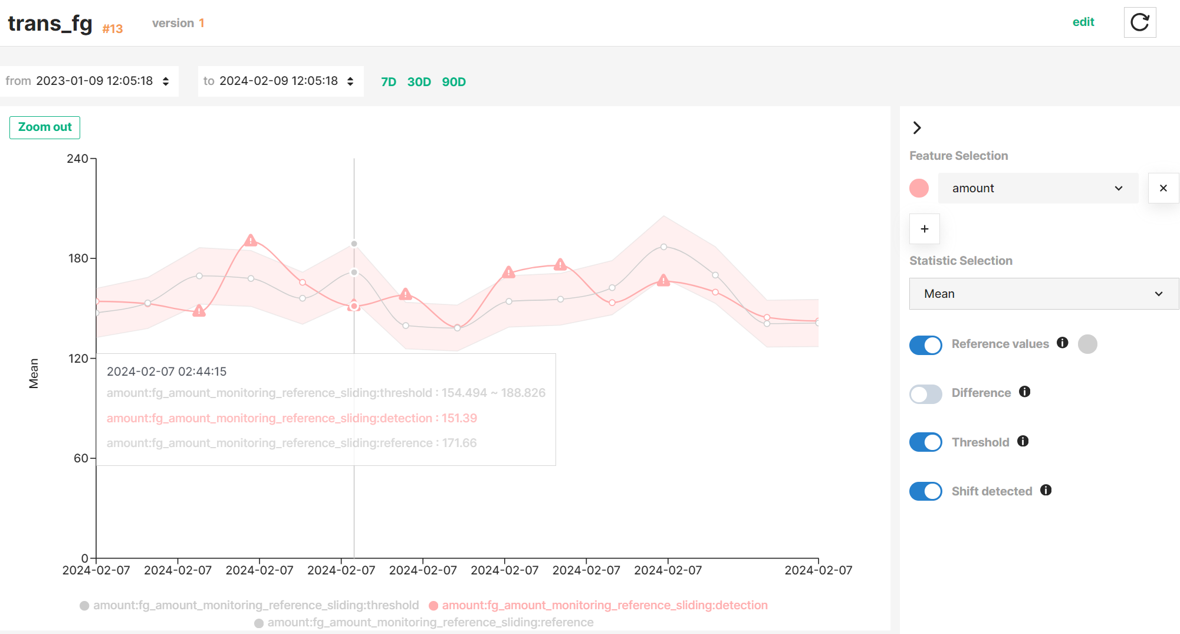Collapse the side panel with the chevron
The image size is (1180, 634).
coord(918,127)
